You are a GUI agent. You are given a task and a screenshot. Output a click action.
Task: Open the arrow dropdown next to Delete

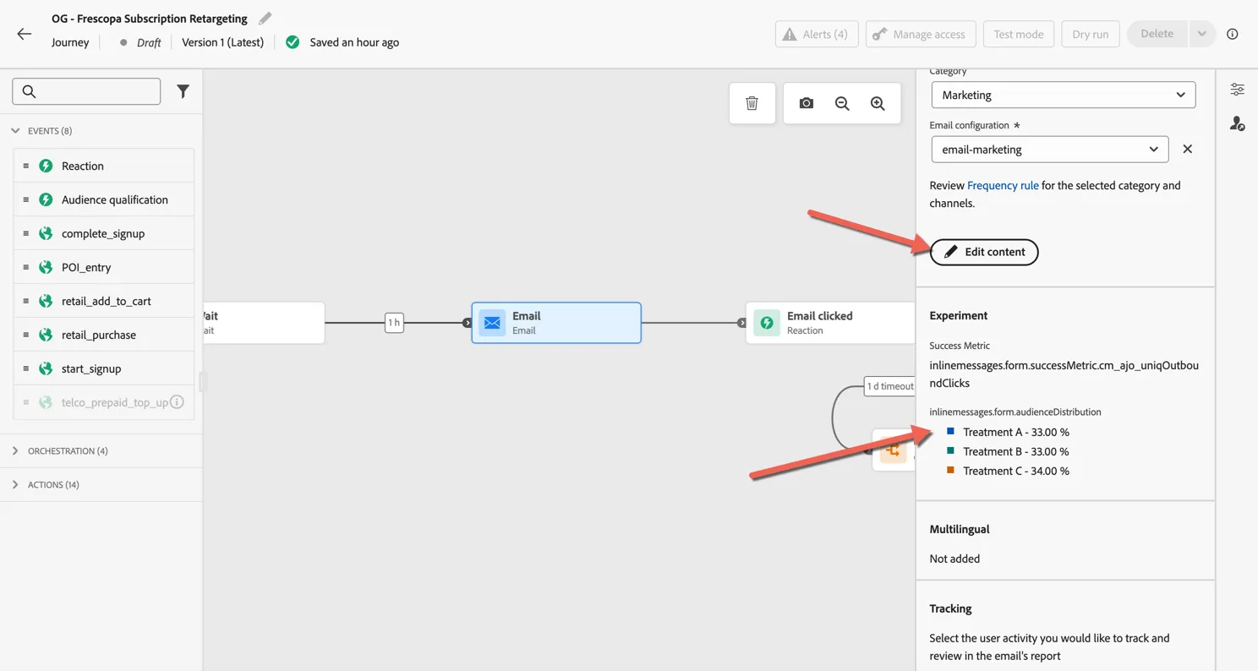coord(1201,34)
